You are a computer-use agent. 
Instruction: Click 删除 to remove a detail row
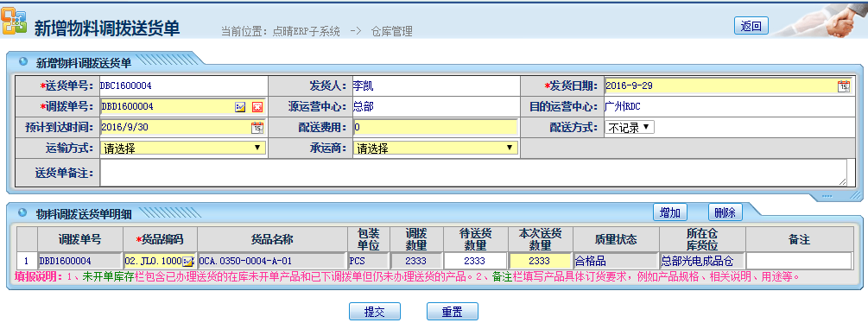(725, 212)
